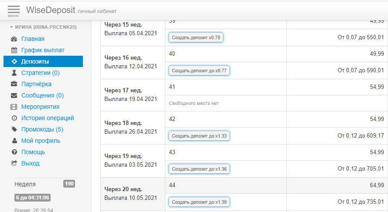Click the Главная dashboard icon

coord(14,39)
